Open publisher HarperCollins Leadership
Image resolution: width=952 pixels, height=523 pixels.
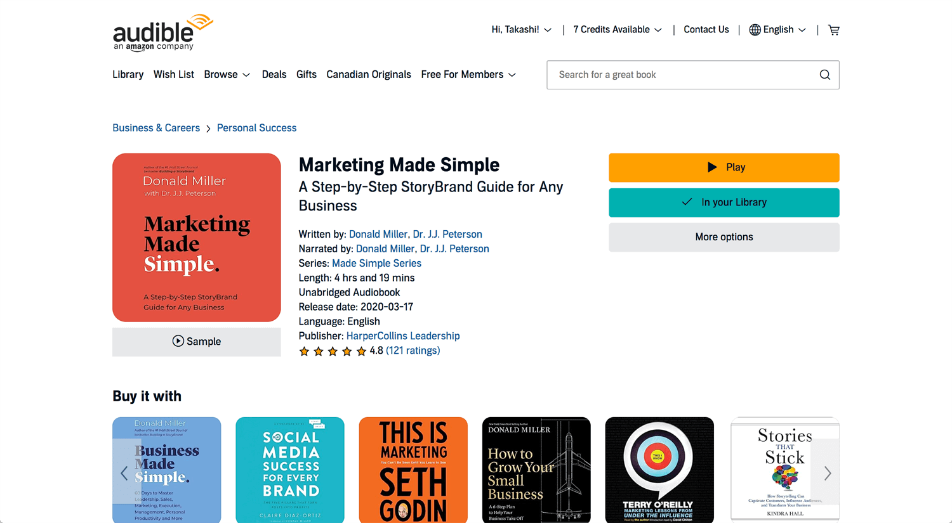403,336
